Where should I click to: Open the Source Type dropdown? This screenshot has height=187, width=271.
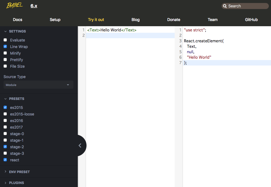[38, 85]
